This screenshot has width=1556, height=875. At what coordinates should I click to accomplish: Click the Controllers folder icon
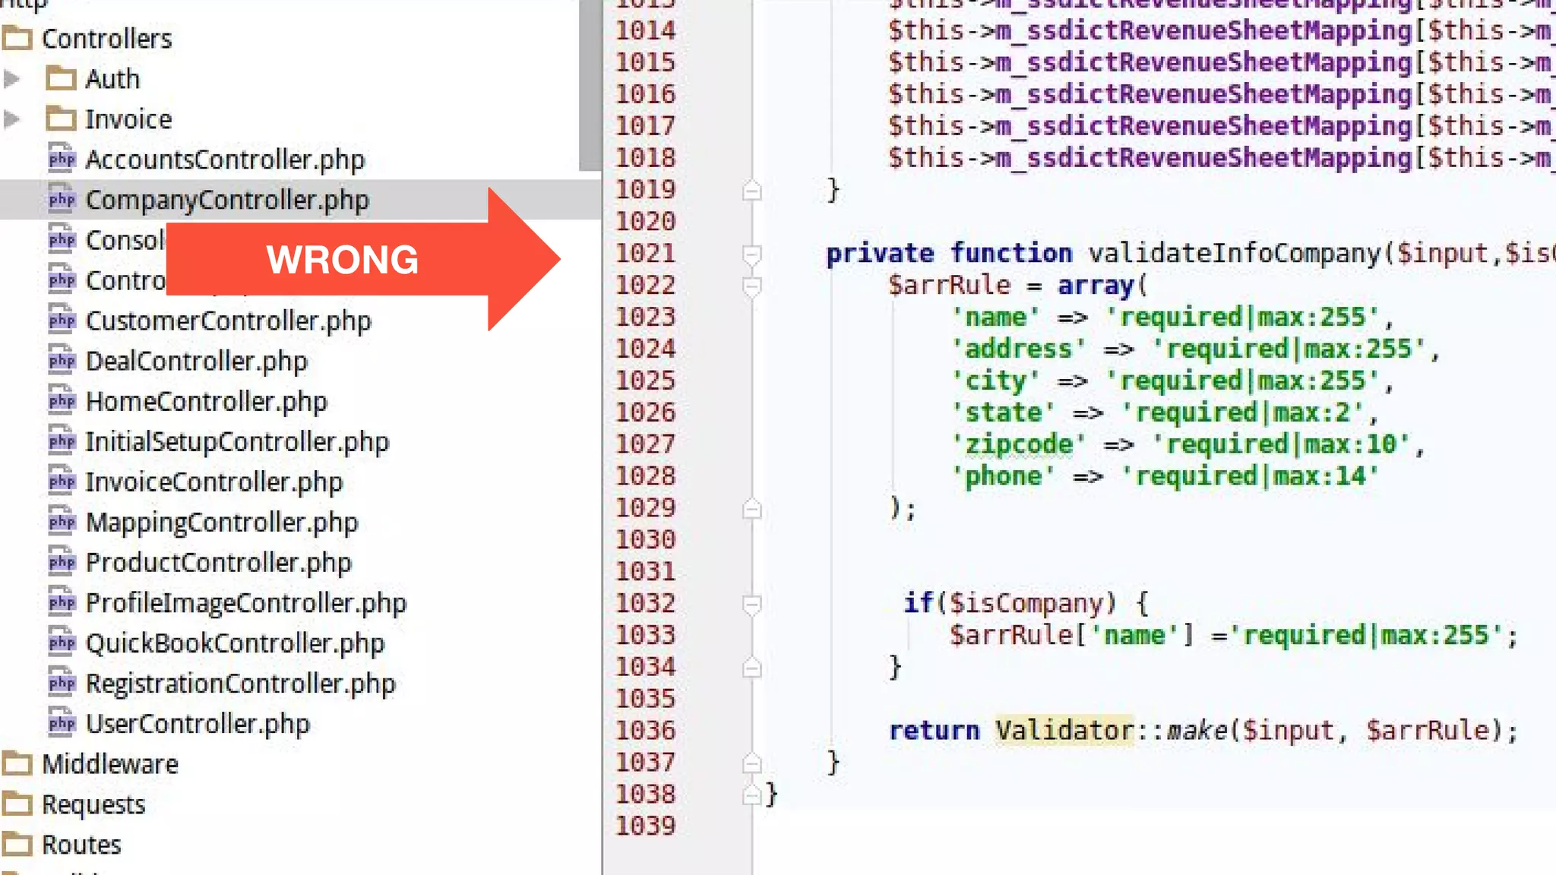(17, 38)
